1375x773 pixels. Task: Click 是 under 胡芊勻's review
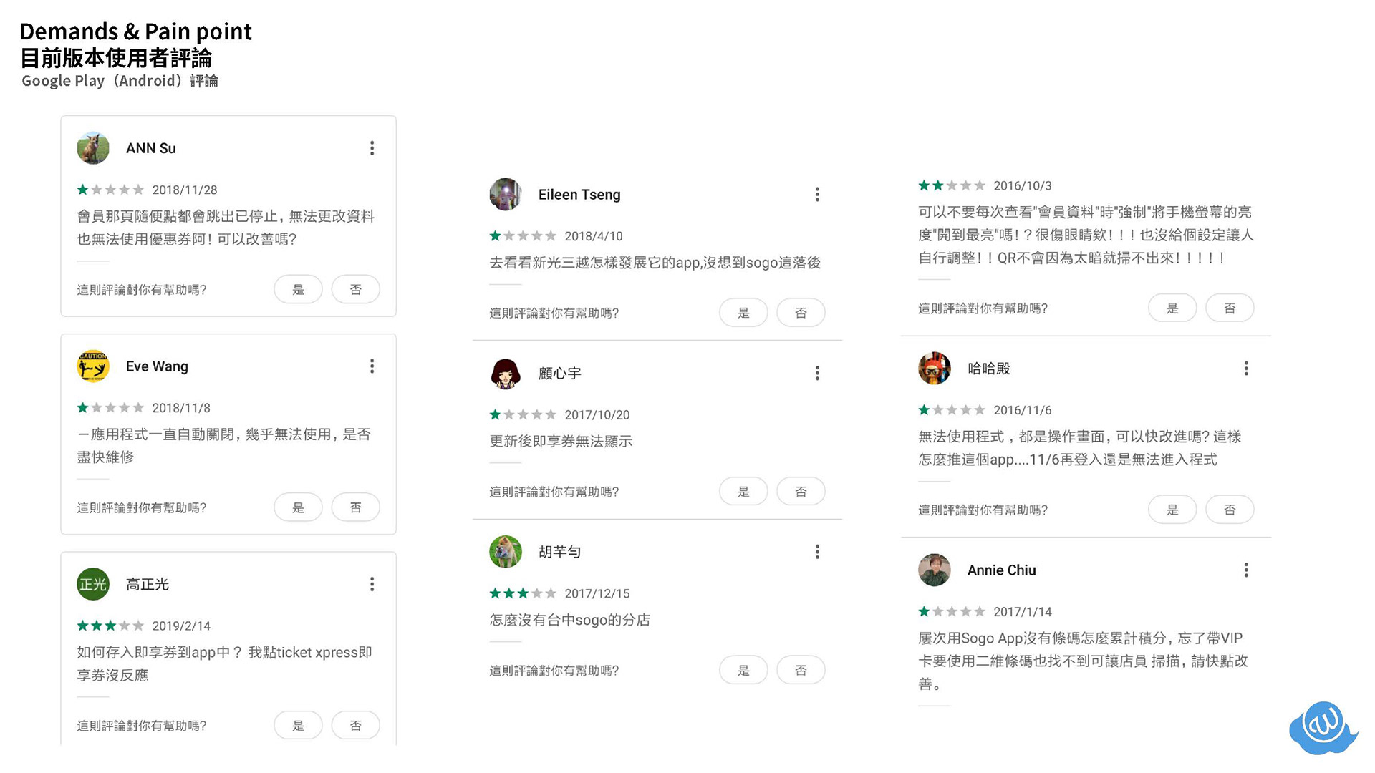[744, 670]
